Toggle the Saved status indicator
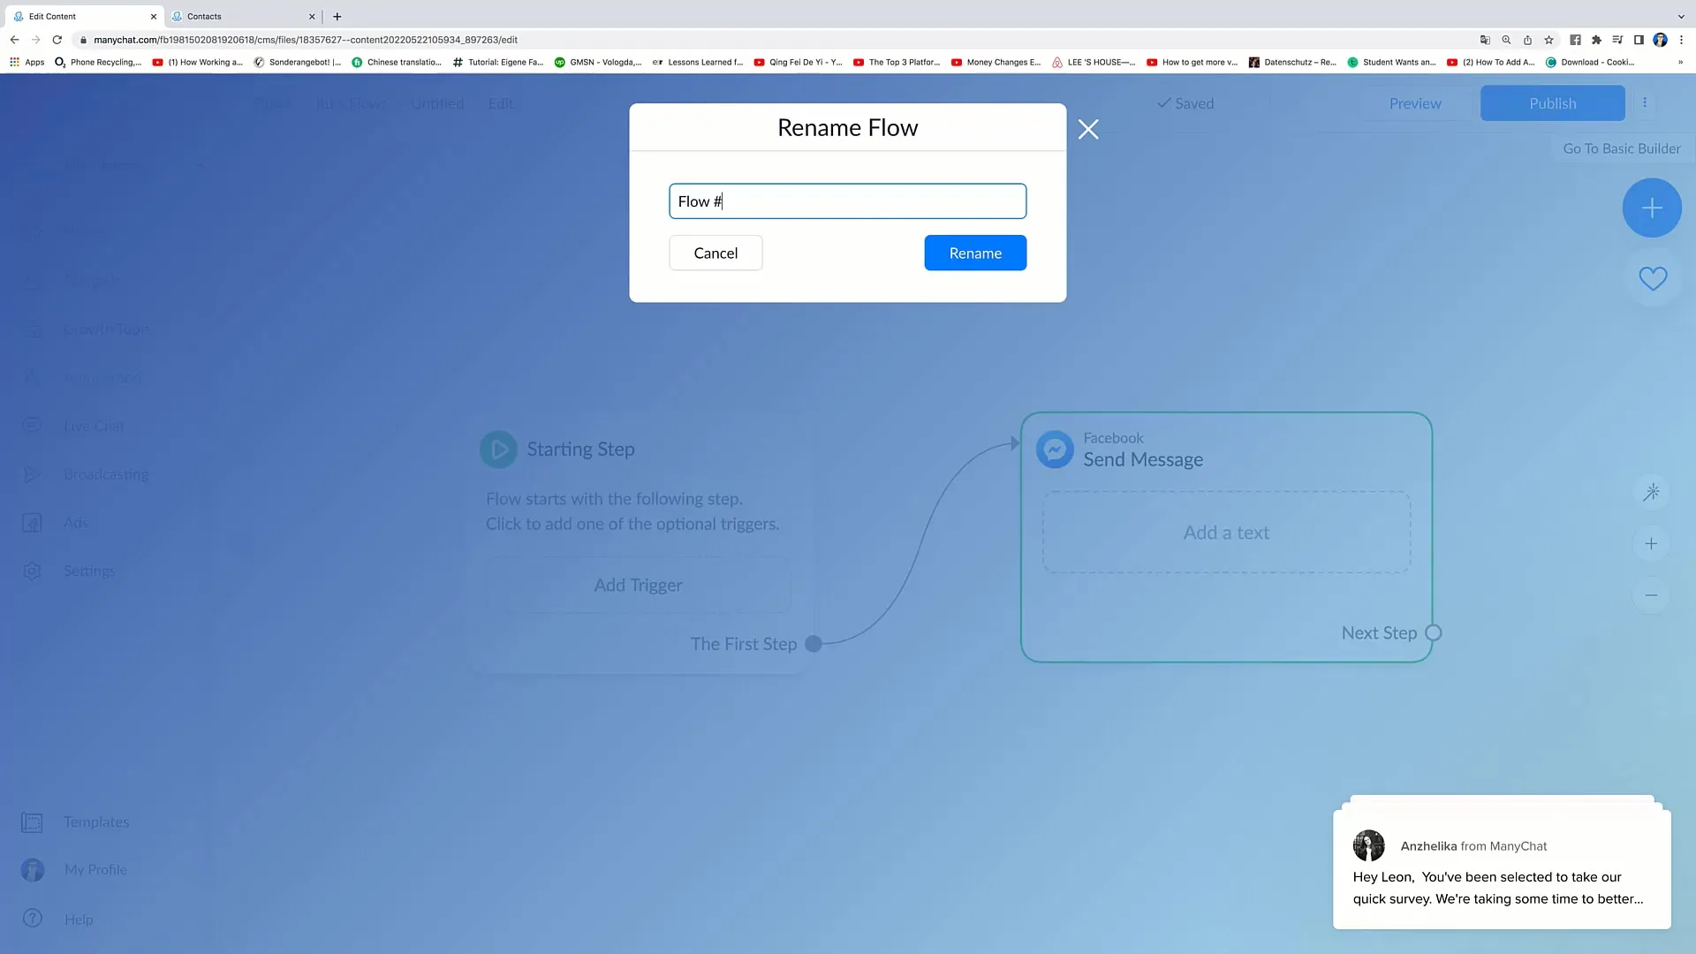Viewport: 1696px width, 954px height. click(x=1185, y=102)
